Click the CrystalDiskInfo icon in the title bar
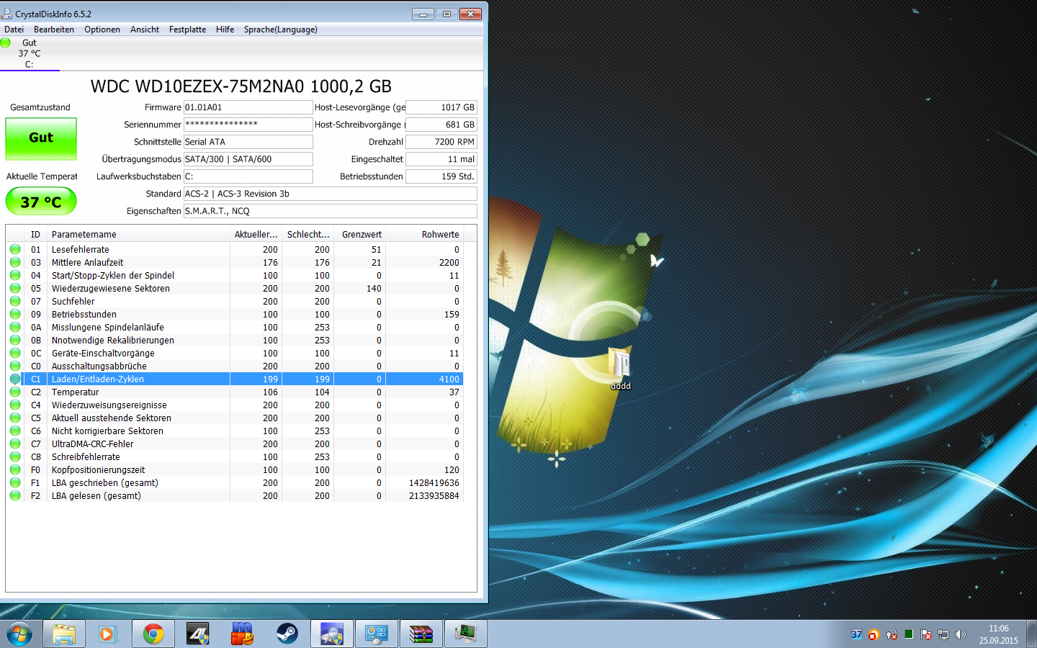The width and height of the screenshot is (1037, 648). point(6,14)
